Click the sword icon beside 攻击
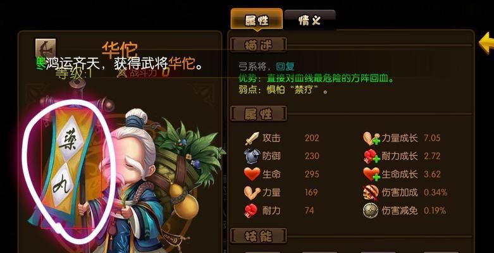494x253 pixels. pyautogui.click(x=252, y=138)
